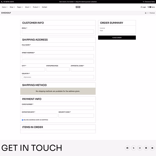Click the Card Number input field
The width and height of the screenshot is (156, 156).
(58, 108)
